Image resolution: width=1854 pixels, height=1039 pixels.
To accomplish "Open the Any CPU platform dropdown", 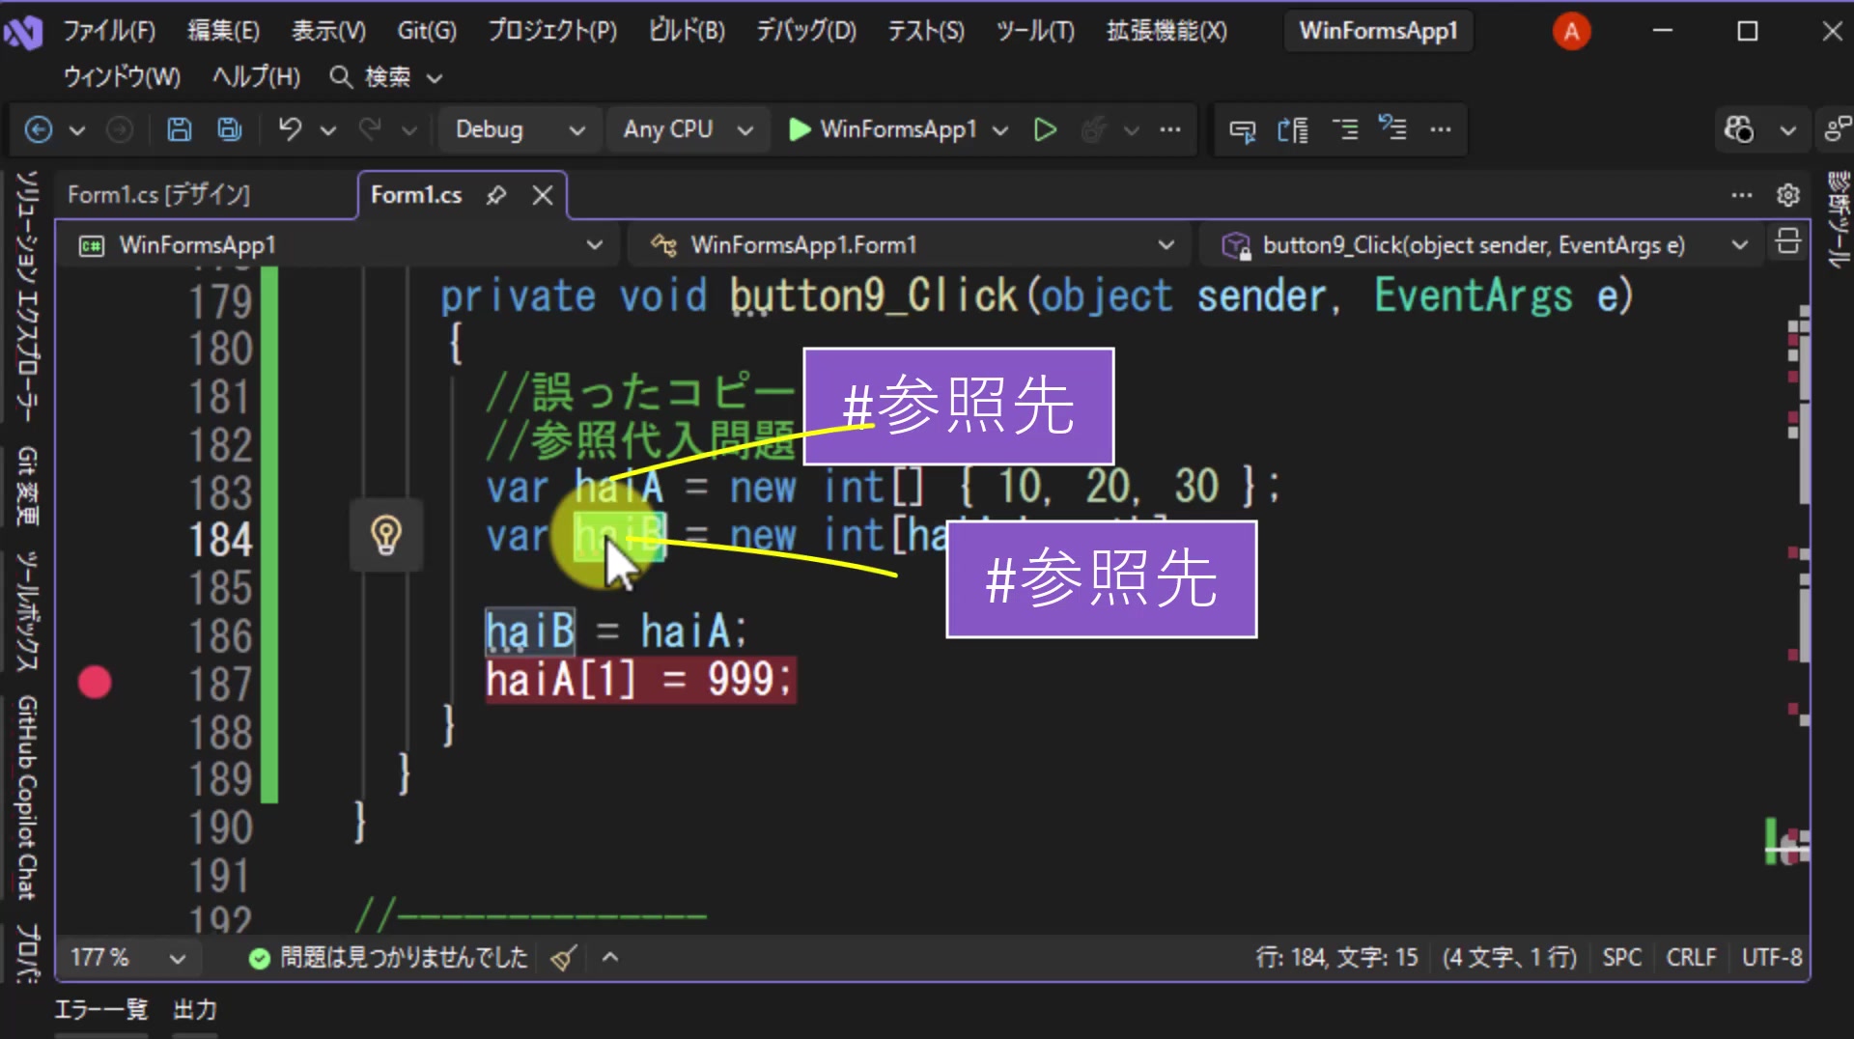I will click(688, 129).
